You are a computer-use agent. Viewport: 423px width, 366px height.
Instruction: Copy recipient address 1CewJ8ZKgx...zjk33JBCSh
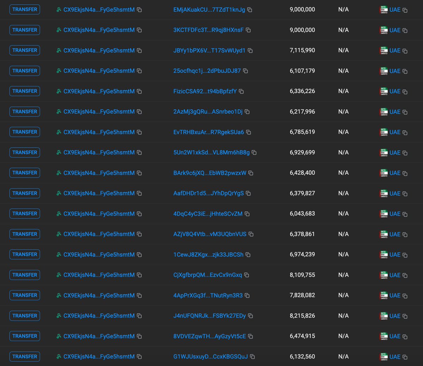tap(248, 255)
